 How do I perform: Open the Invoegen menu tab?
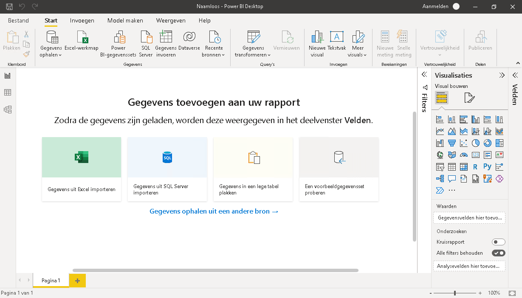pos(82,20)
